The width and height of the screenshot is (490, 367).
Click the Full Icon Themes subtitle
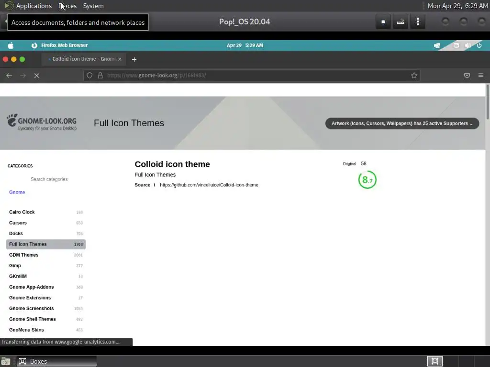pos(155,175)
